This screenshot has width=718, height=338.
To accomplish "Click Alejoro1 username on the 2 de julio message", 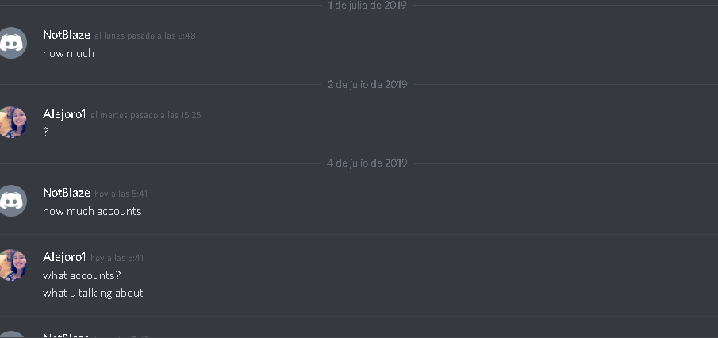I will click(64, 114).
